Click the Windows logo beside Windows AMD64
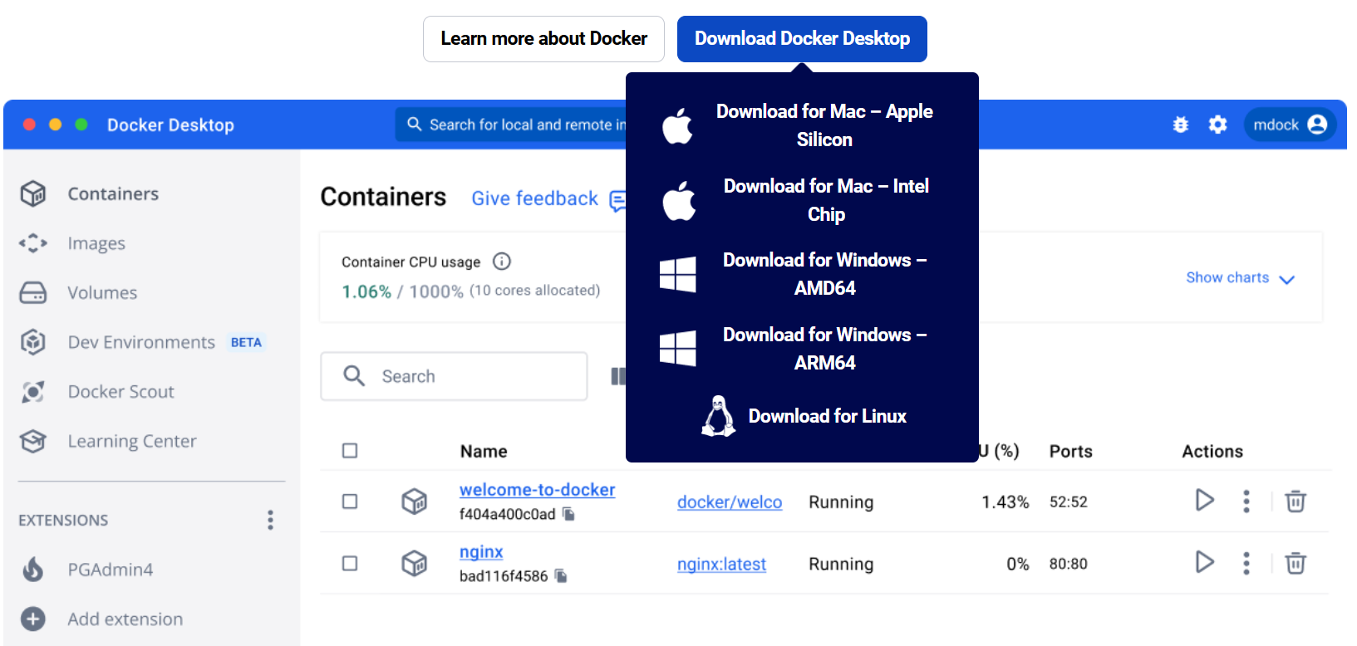The width and height of the screenshot is (1357, 646). tap(678, 275)
